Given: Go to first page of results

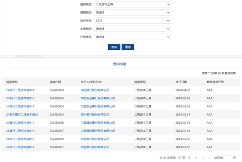Looking at the screenshot, I should [189, 158].
